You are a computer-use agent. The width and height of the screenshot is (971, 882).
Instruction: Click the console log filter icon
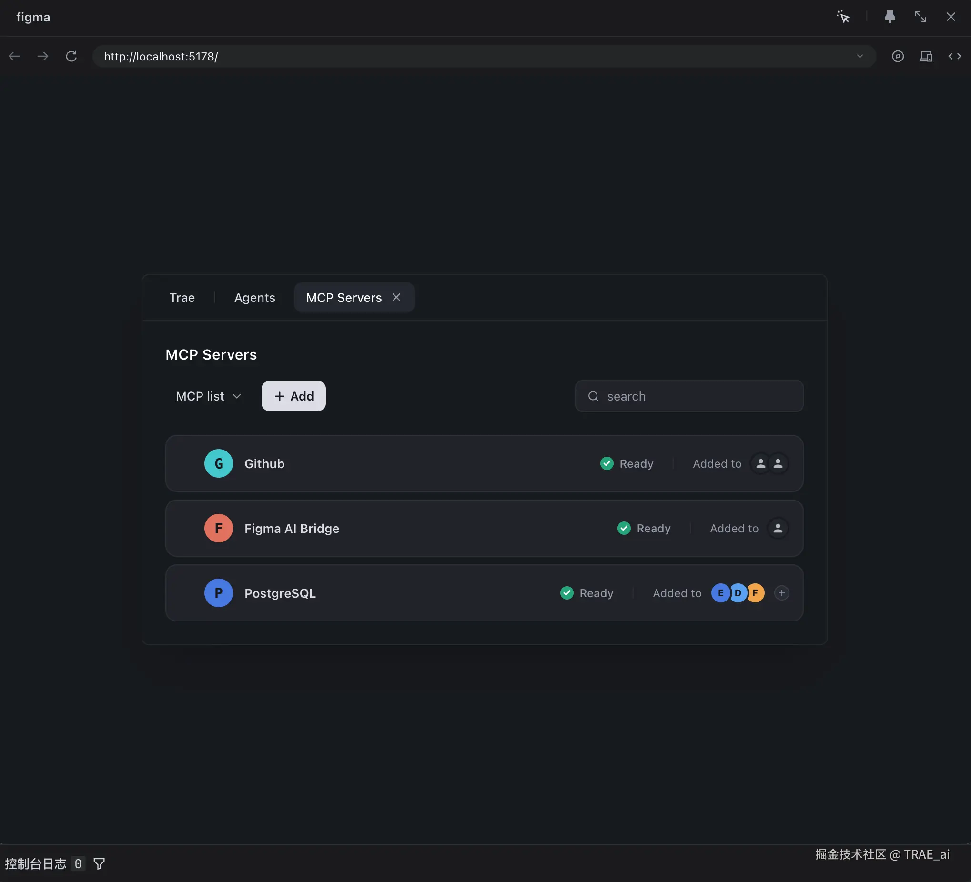tap(99, 864)
